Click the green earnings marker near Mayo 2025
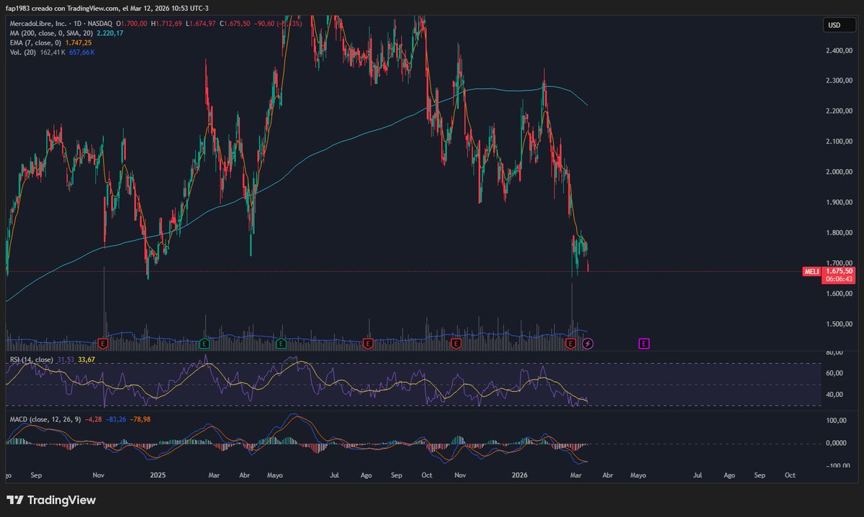Screen dimensions: 864x517 (x=281, y=344)
